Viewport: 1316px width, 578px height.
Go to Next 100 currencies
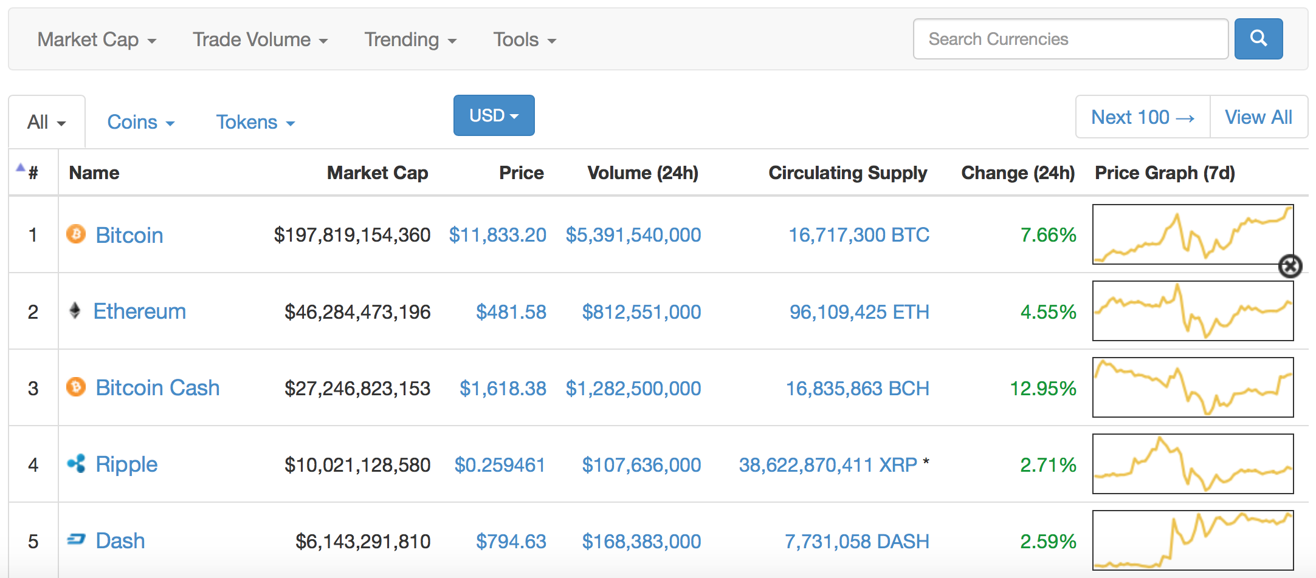point(1143,117)
